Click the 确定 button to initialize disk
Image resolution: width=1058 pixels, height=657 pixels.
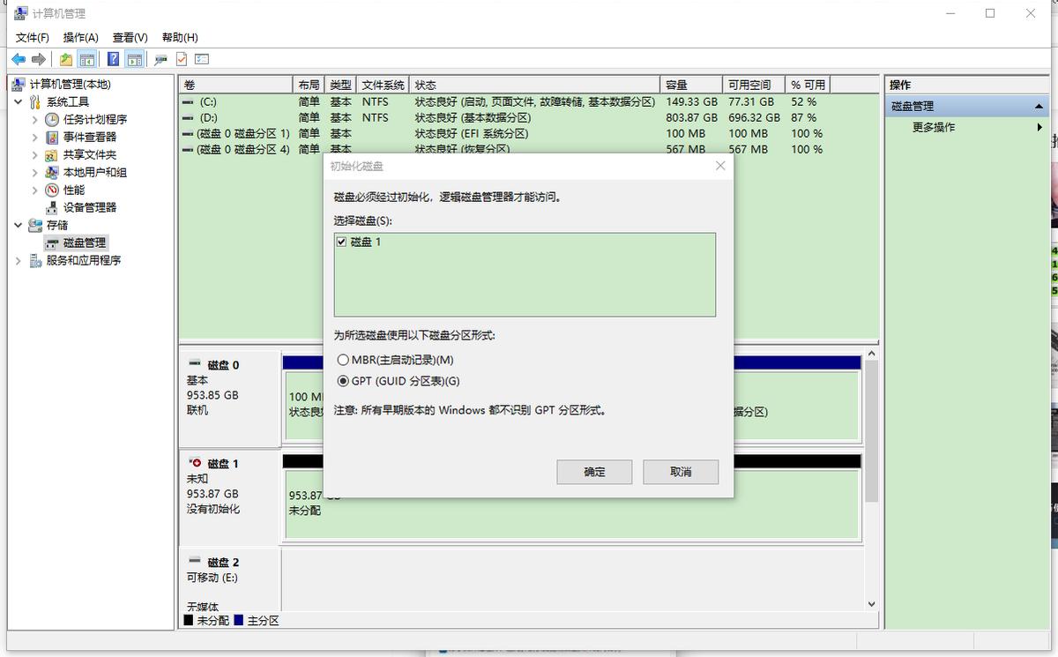(593, 471)
